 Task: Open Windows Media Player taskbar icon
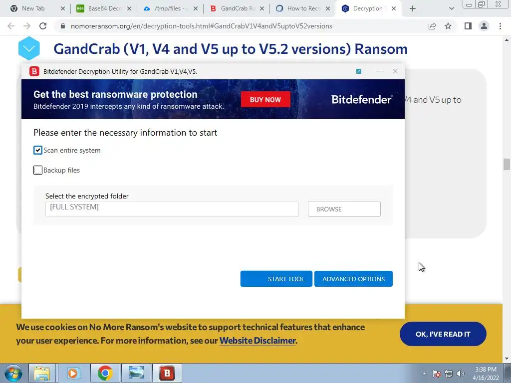tap(73, 373)
